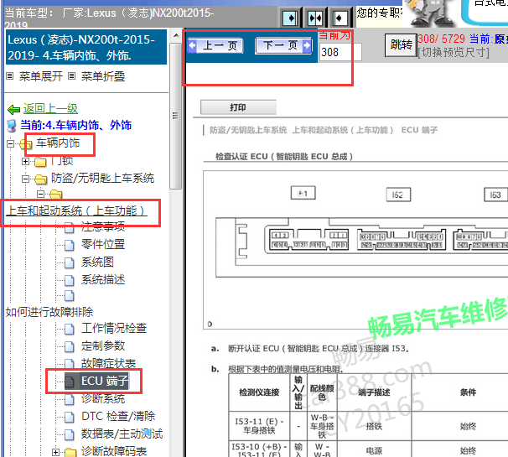Screen dimensions: 508x457
Task: Click the 零件位置 page icon
Action: (x=69, y=245)
